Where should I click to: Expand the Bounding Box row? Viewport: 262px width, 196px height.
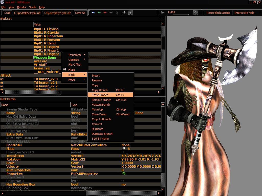(3, 188)
